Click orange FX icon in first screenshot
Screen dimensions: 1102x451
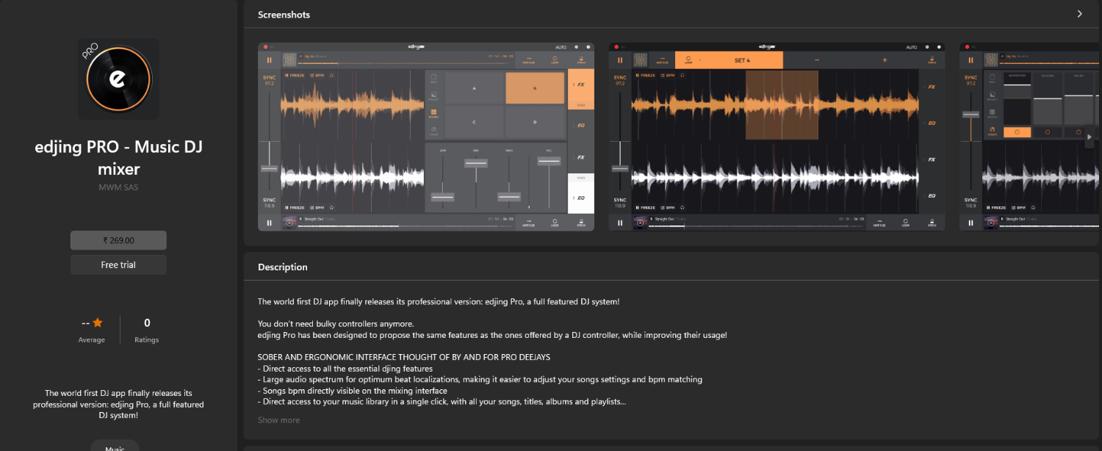click(580, 85)
